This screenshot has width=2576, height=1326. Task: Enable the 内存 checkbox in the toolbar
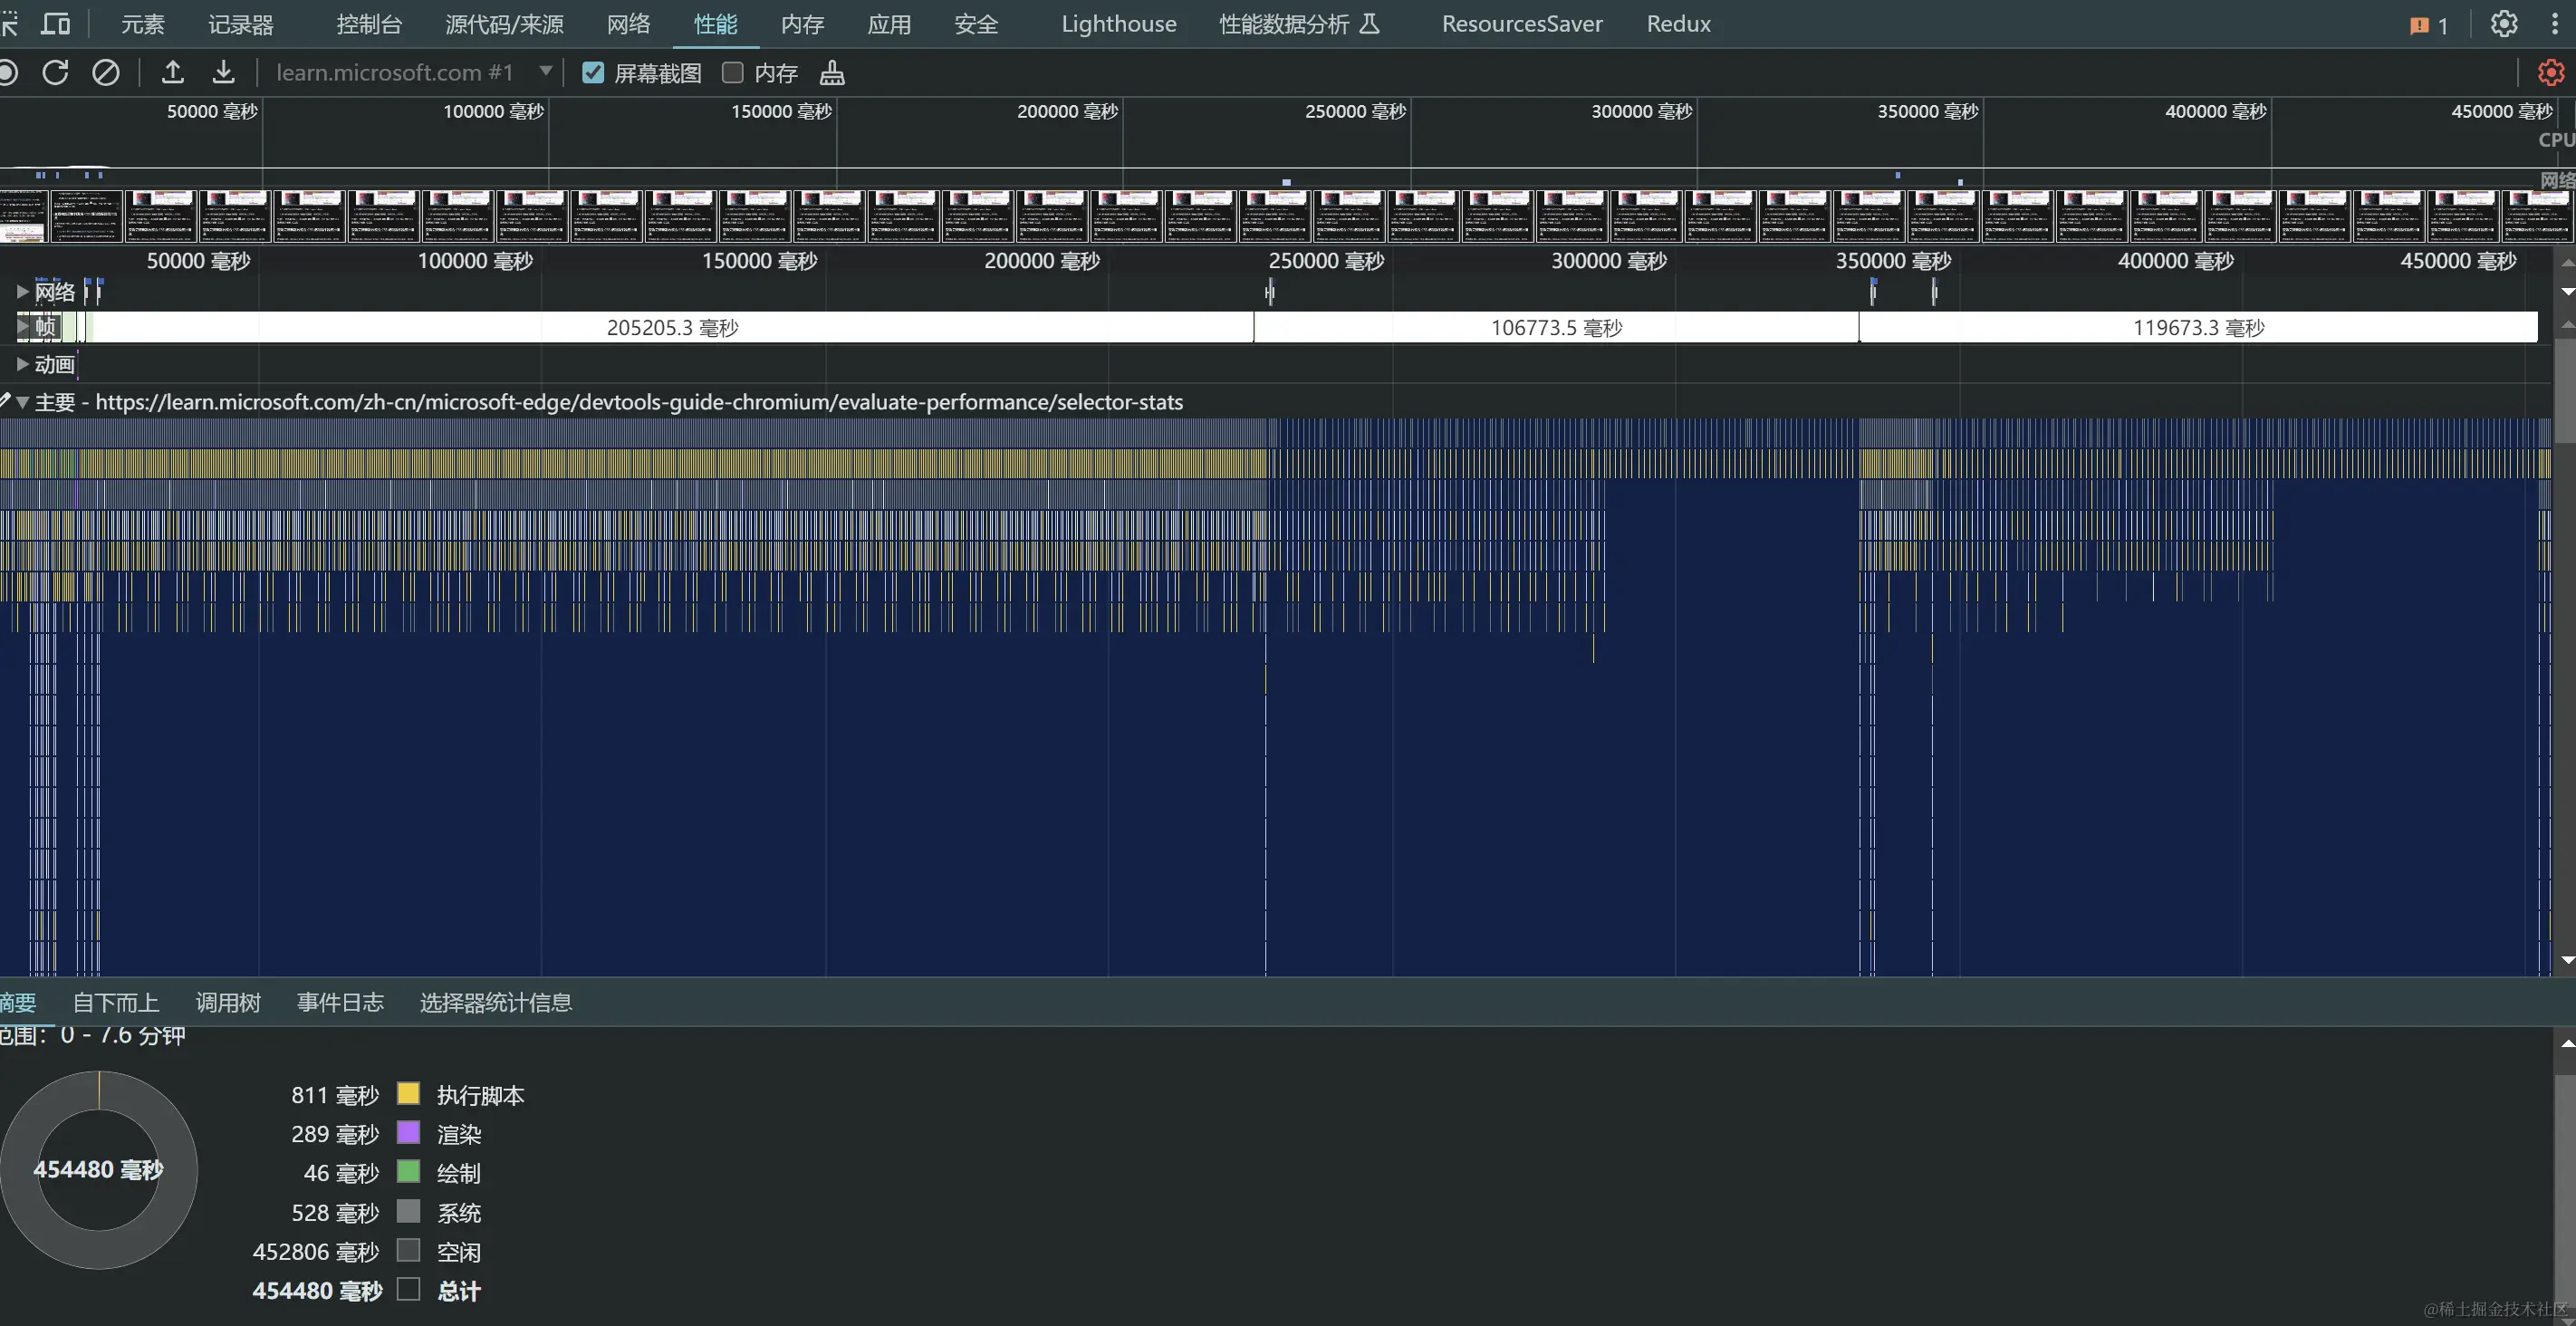[x=733, y=73]
